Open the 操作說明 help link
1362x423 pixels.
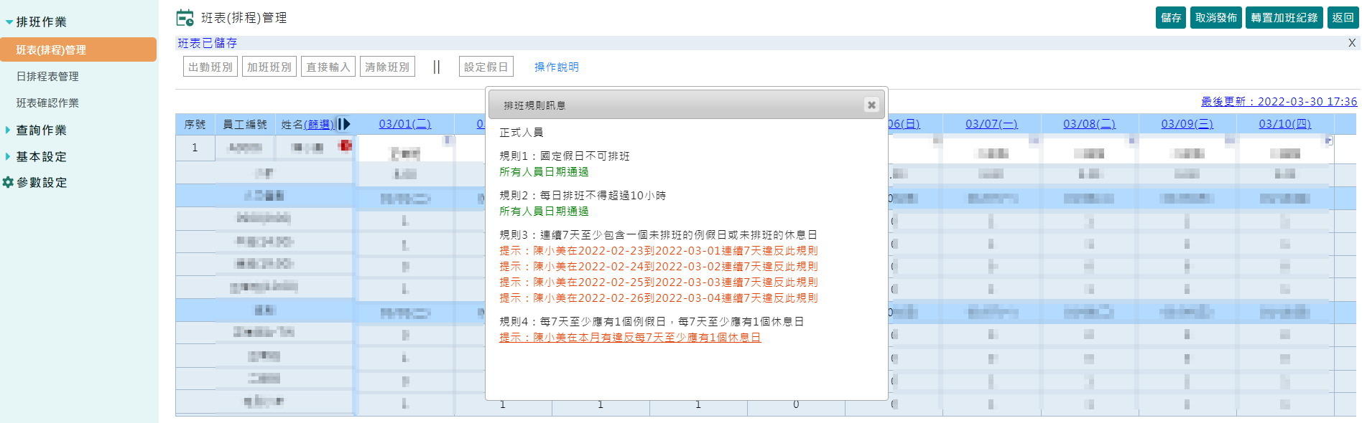point(556,67)
